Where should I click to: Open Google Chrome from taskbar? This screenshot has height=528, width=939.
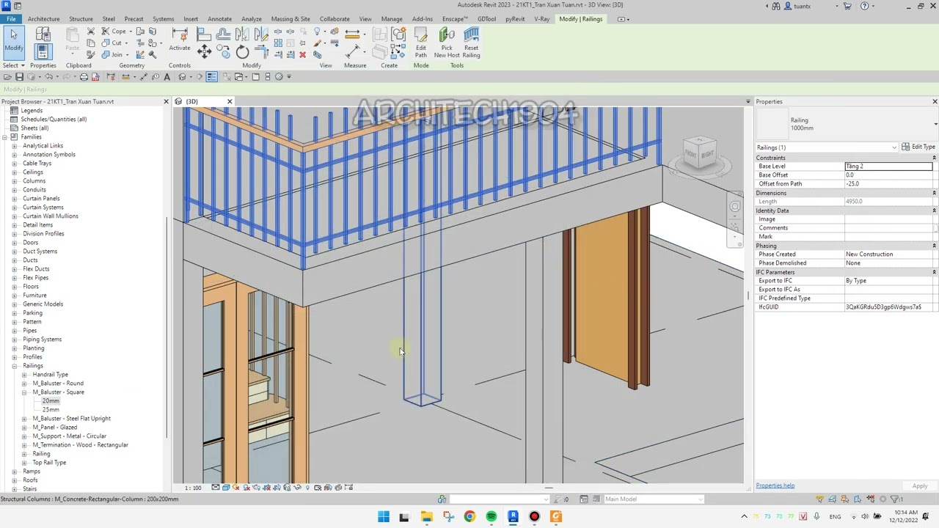point(469,516)
